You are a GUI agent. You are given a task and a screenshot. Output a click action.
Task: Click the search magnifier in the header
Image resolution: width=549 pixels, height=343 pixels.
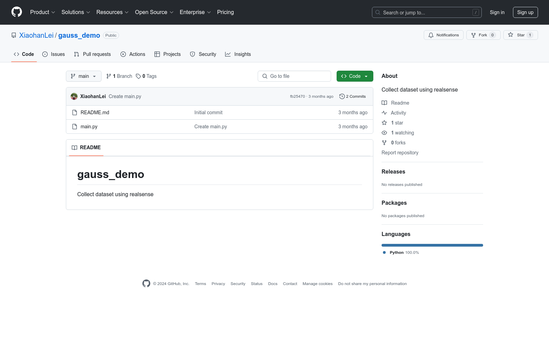pos(378,12)
